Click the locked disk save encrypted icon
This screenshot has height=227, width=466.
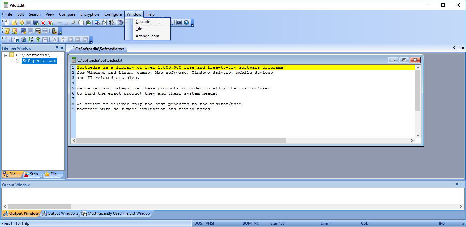click(24, 31)
